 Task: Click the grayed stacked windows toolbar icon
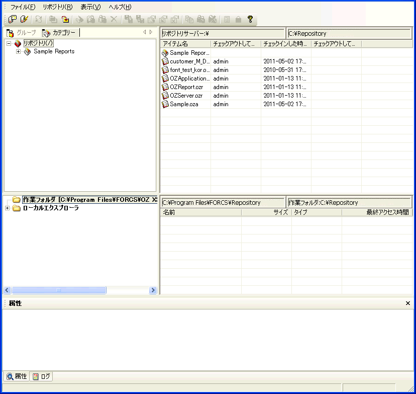[x=53, y=19]
